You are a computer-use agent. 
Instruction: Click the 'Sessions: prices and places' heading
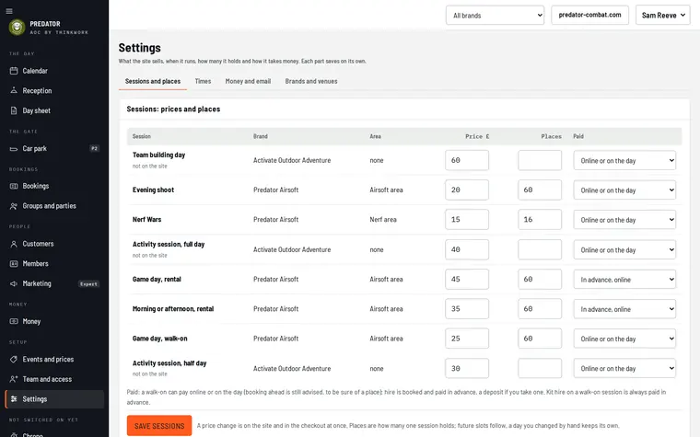(173, 109)
